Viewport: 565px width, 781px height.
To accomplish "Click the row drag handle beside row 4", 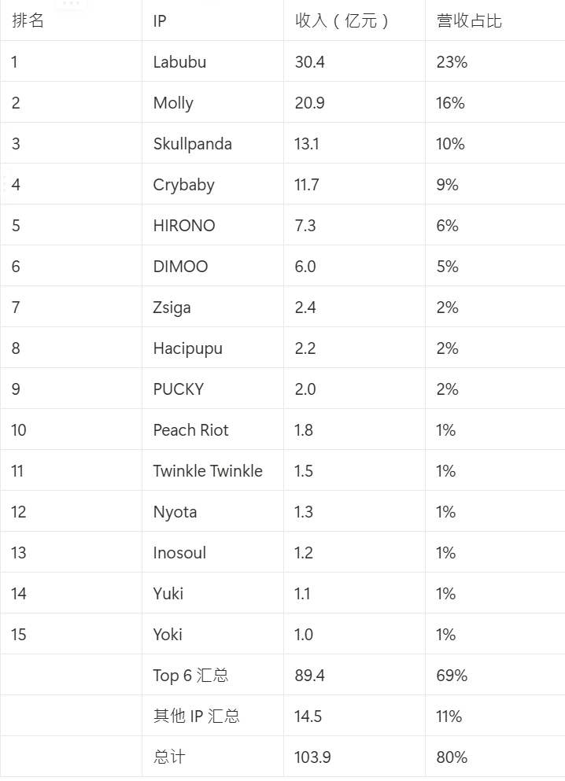I will 5,184.
